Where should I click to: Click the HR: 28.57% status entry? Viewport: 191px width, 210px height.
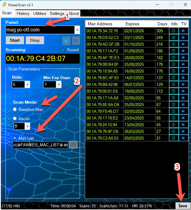142,206
